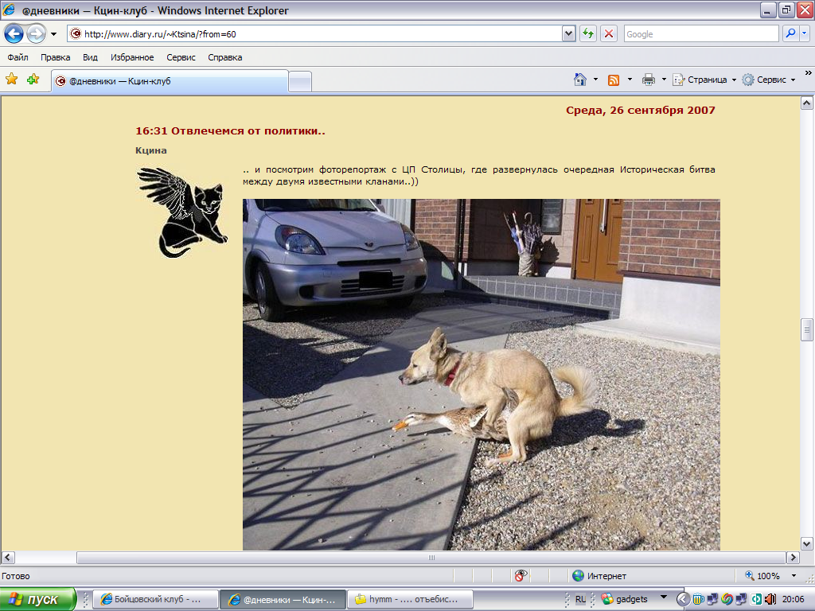Open Бойцовский клуб taskbar window
The image size is (815, 611).
point(156,599)
